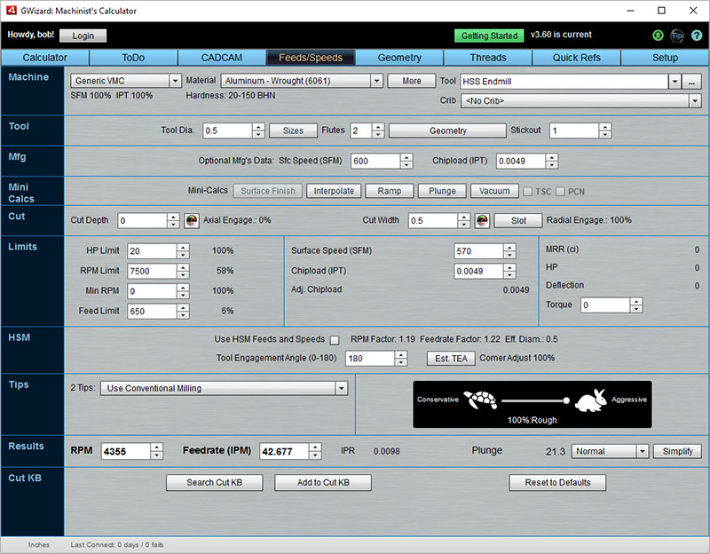The width and height of the screenshot is (710, 554).
Task: Switch to the CADCAM tab
Action: tap(221, 57)
